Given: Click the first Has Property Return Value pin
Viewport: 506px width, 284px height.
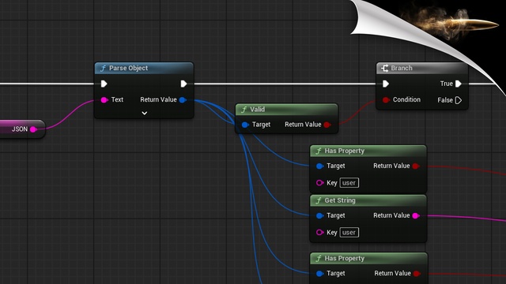Looking at the screenshot, I should click(416, 166).
